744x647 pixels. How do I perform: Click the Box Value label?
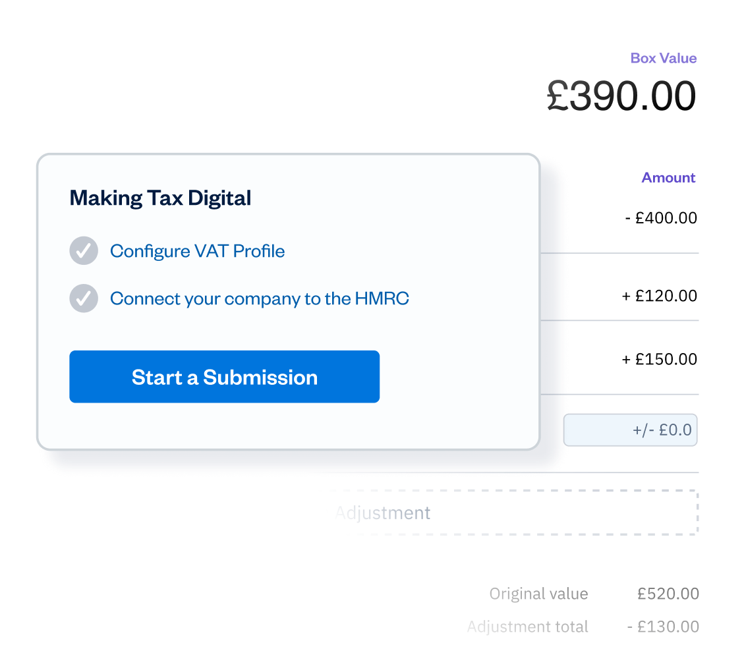[x=663, y=58]
